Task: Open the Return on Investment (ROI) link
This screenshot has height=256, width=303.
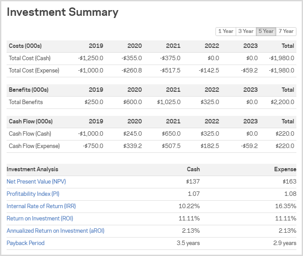Action: 40,218
